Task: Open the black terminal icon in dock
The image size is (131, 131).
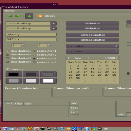Action: pyautogui.click(x=100, y=129)
